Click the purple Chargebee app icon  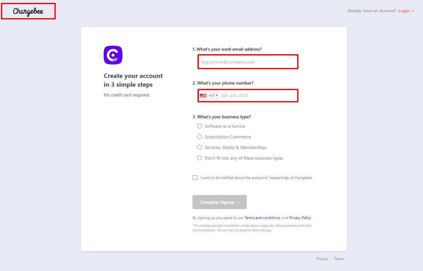(113, 55)
